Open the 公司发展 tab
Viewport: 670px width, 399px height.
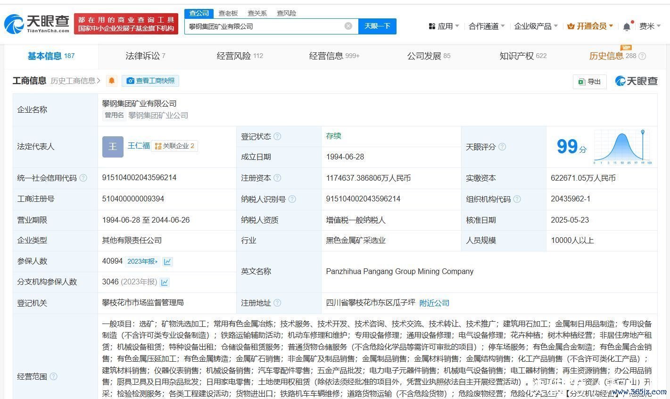(429, 56)
